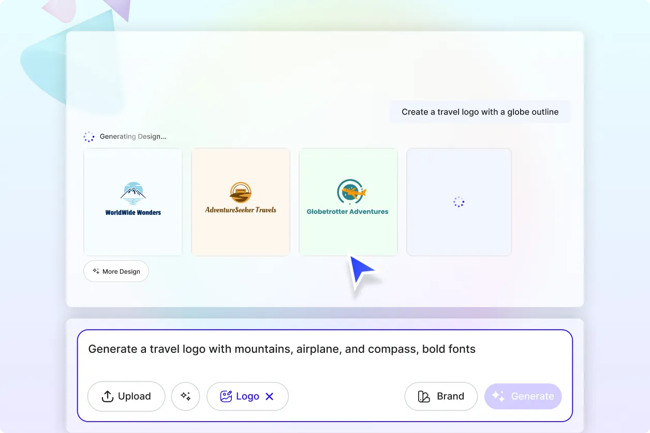Screen dimensions: 650x433
Task: Click the Brand button label
Action: [x=450, y=396]
